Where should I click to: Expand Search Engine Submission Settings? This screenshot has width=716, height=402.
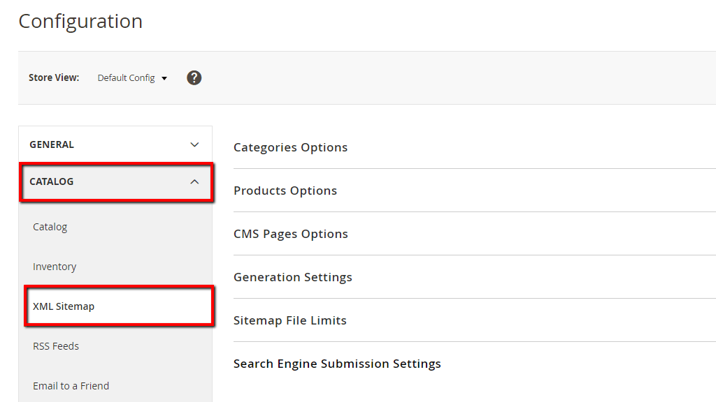point(337,363)
